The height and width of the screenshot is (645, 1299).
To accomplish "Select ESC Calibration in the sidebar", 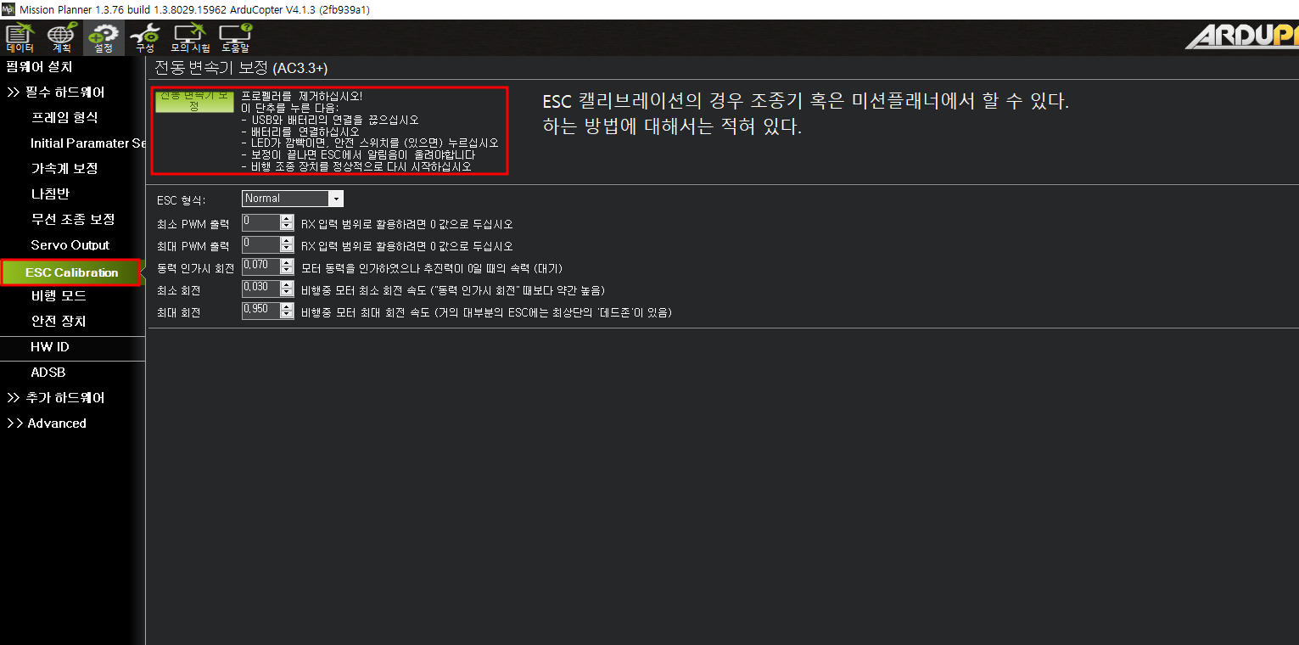I will tap(71, 272).
